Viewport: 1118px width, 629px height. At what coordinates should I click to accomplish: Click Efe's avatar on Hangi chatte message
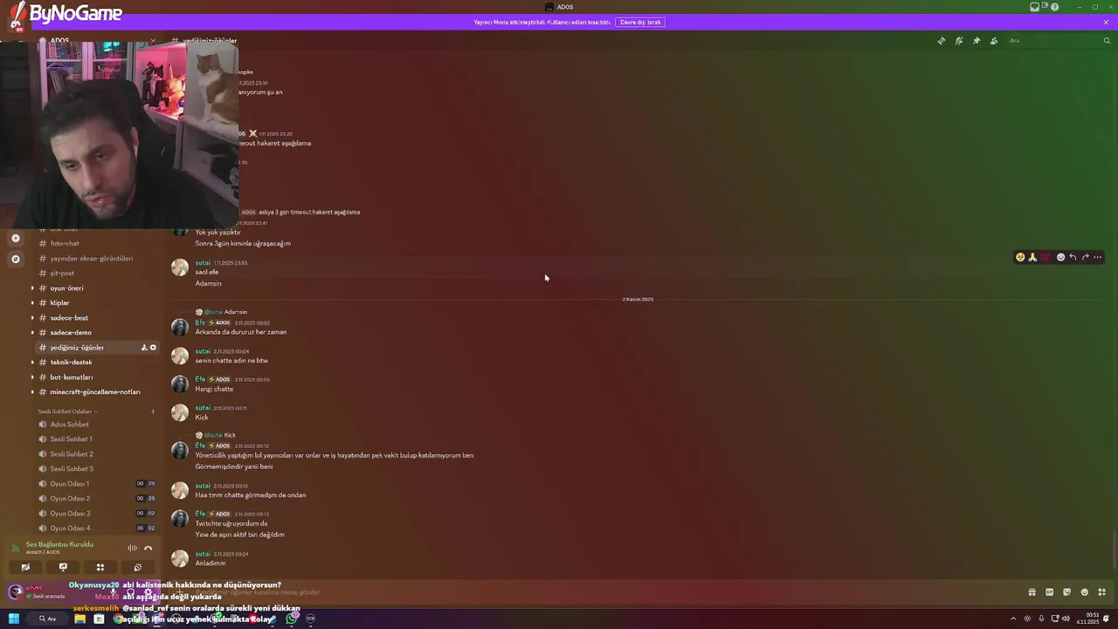coord(180,384)
